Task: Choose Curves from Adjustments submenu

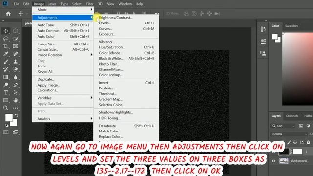Action: (127, 29)
